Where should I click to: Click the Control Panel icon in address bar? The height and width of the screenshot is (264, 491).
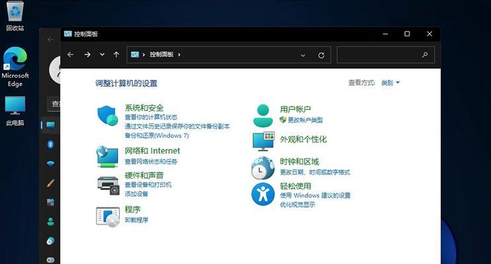[x=134, y=55]
